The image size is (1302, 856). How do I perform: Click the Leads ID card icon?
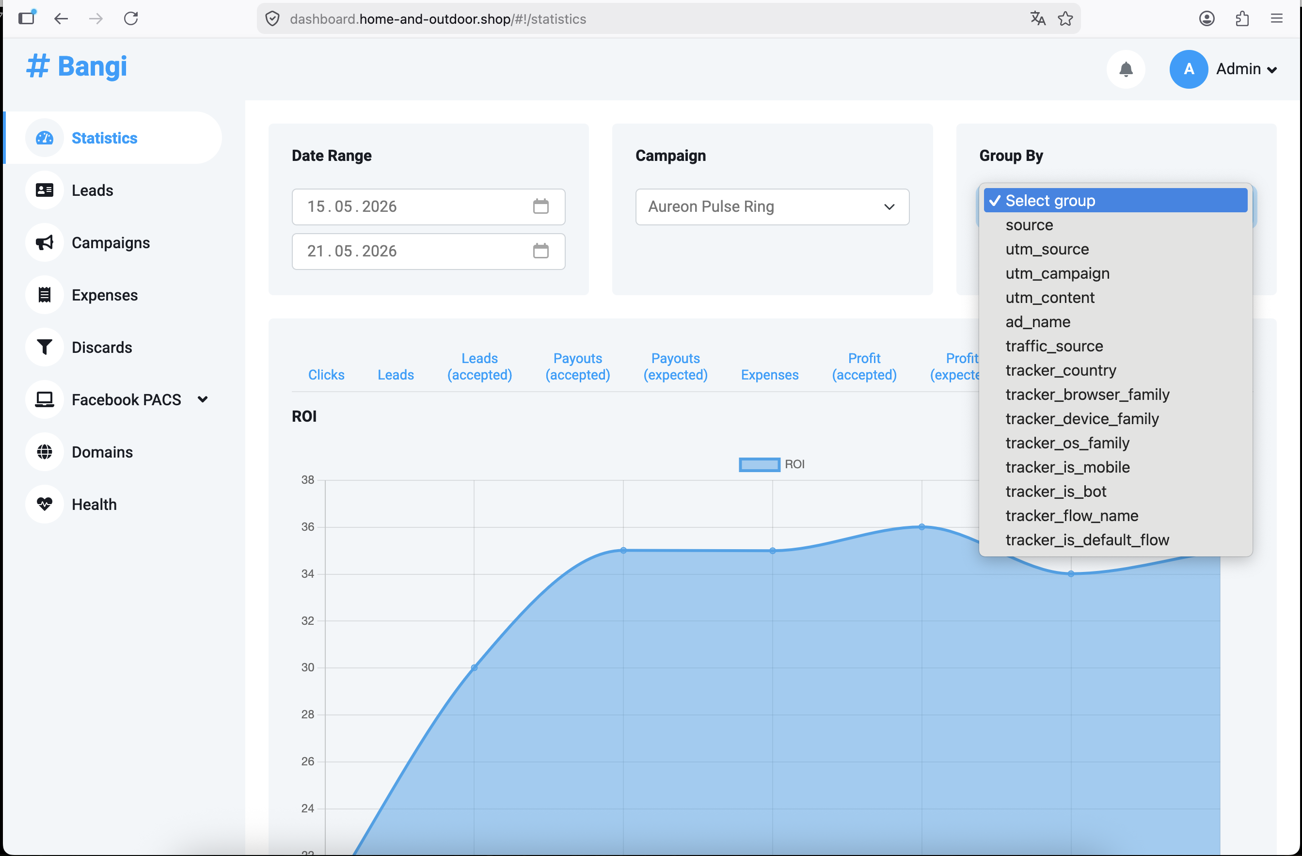pos(44,190)
